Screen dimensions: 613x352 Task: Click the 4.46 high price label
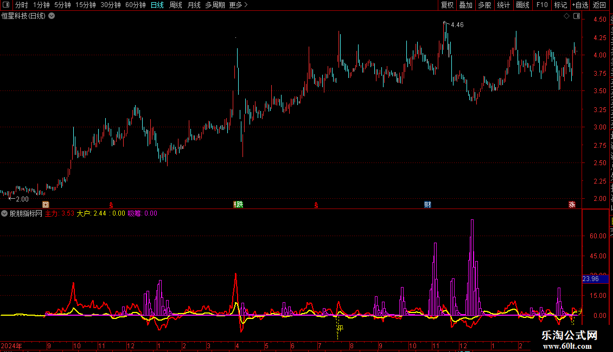point(457,25)
